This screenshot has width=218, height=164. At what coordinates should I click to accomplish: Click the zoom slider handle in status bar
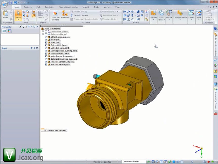tap(192, 162)
